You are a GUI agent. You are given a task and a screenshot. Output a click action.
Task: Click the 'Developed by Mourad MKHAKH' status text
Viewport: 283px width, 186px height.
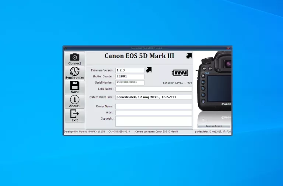(85, 132)
